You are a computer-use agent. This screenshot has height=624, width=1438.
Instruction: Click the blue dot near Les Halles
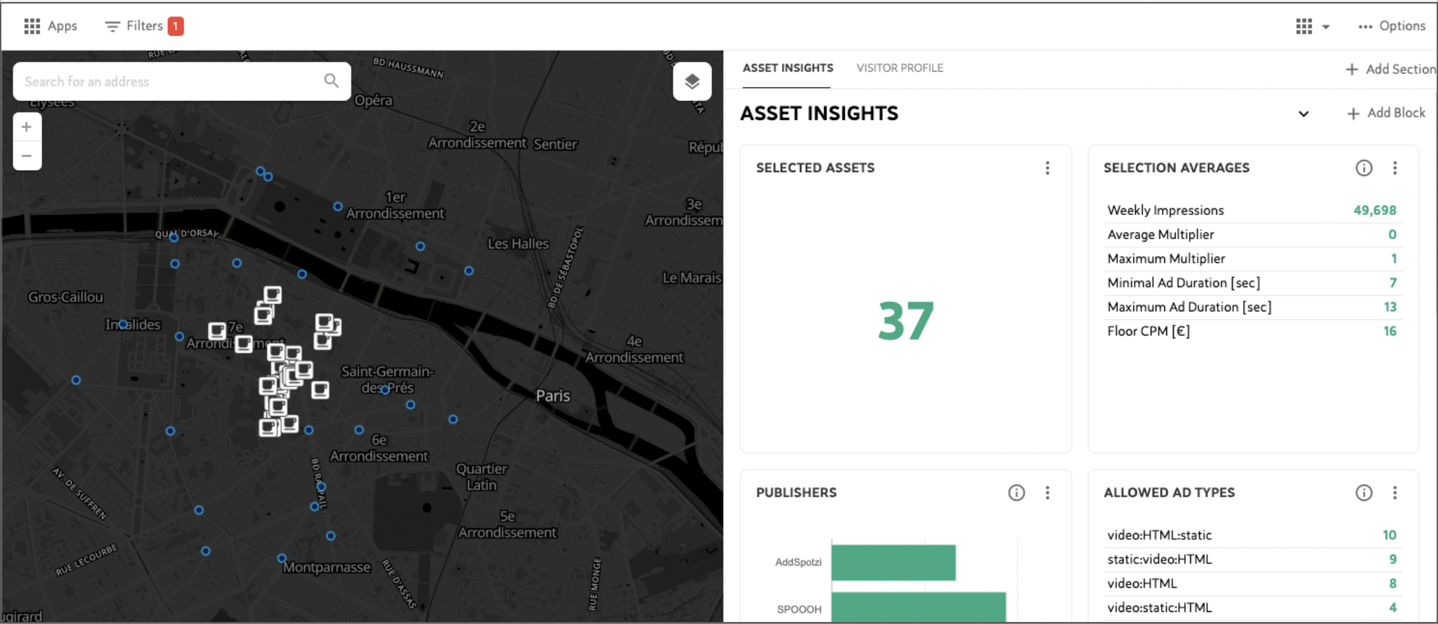[469, 271]
